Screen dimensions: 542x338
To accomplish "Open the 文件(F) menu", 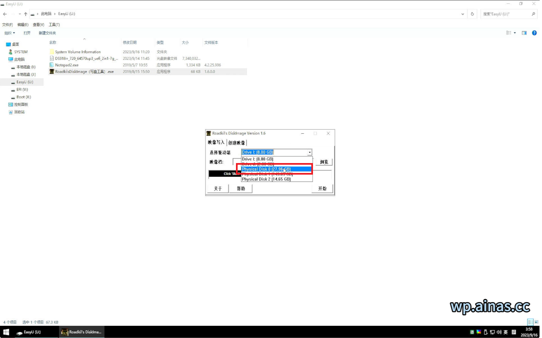I will (x=7, y=25).
